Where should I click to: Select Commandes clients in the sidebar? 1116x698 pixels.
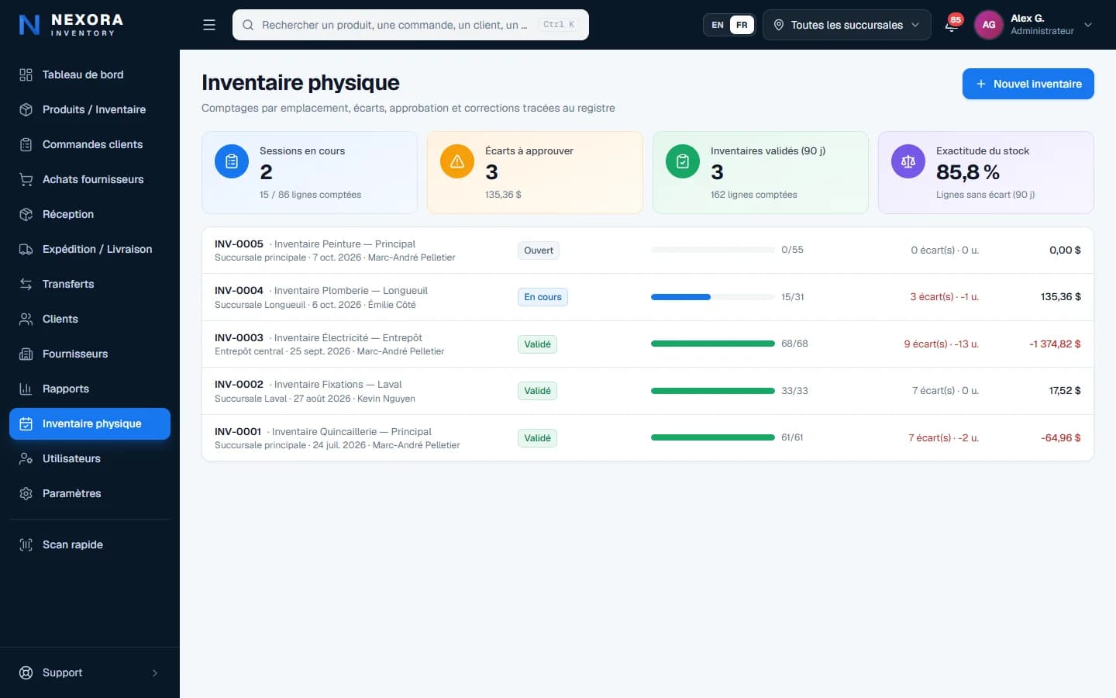click(90, 144)
